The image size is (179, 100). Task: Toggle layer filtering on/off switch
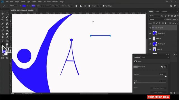tap(178, 16)
